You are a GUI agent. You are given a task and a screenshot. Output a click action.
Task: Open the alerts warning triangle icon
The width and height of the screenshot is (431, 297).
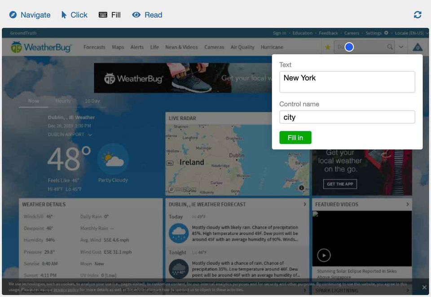(x=418, y=47)
